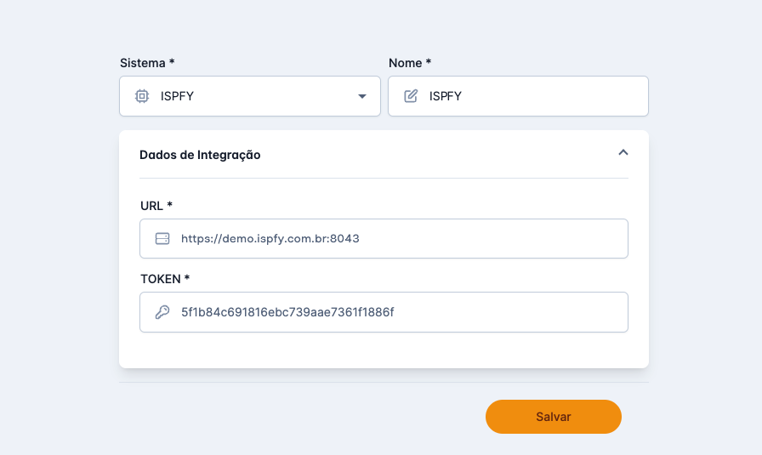762x455 pixels.
Task: Click the TOKEN * label
Action: coord(165,279)
